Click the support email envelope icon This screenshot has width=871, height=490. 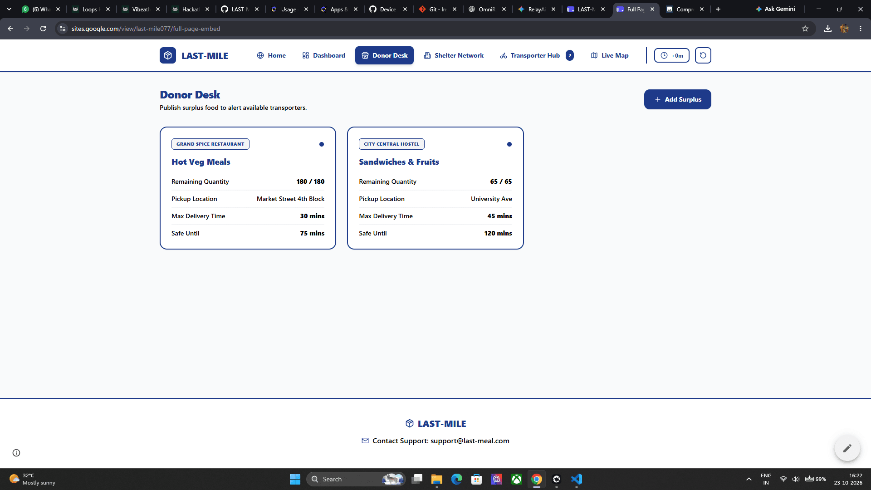pos(365,441)
